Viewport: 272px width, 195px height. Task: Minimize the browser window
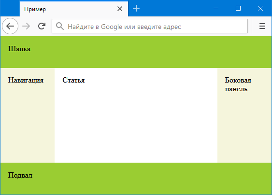(x=216, y=8)
